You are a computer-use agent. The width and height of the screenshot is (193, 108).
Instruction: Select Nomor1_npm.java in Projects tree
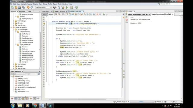pos(27,55)
